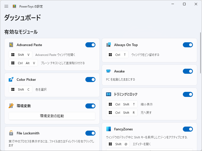Click the Ctrl Shift R 元に戻す shortcut

click(122, 112)
